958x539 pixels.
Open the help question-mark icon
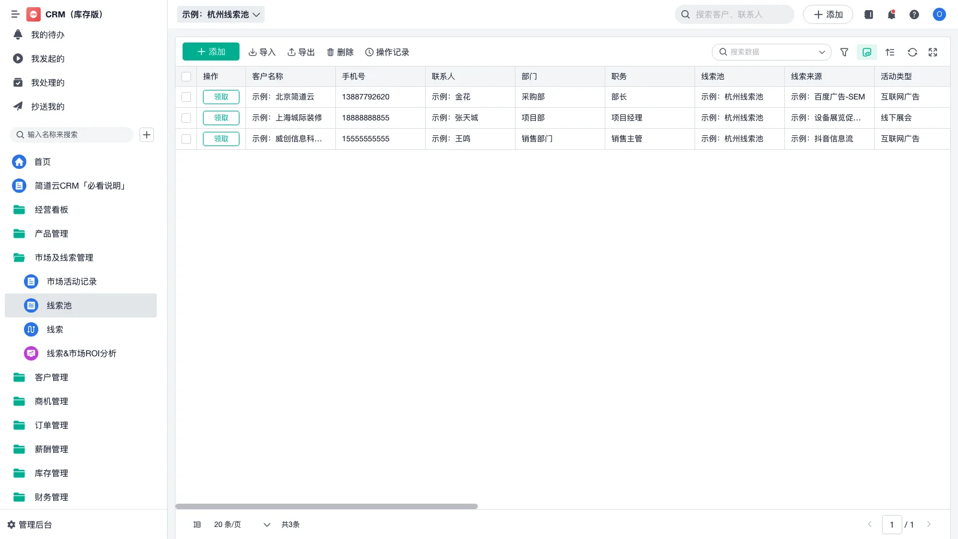point(914,14)
